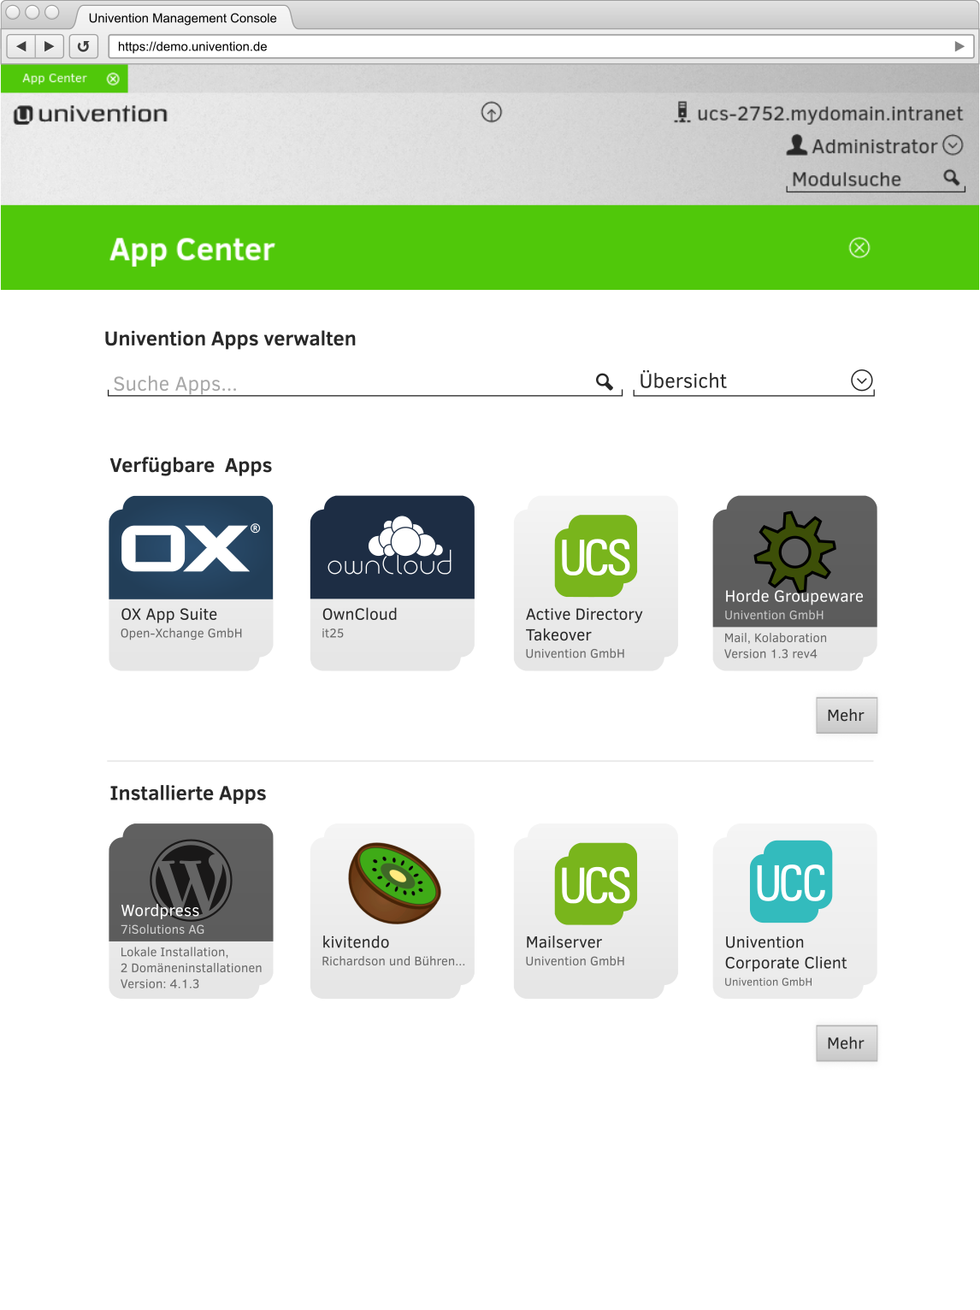This screenshot has width=980, height=1310.
Task: Switch to the App Center tab
Action: pyautogui.click(x=55, y=79)
